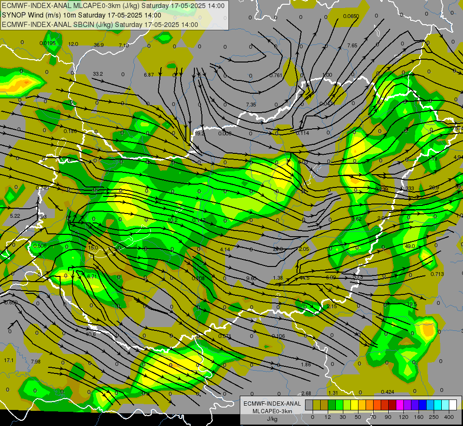Screen dimensions: 463x426
Task: Click the map value 7.65
Action: tap(352, 45)
